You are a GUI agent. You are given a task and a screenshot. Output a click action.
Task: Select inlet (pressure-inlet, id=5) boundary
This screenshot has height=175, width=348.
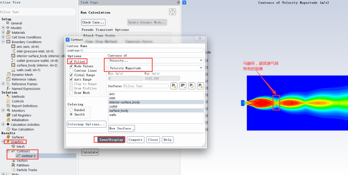(x=35, y=51)
